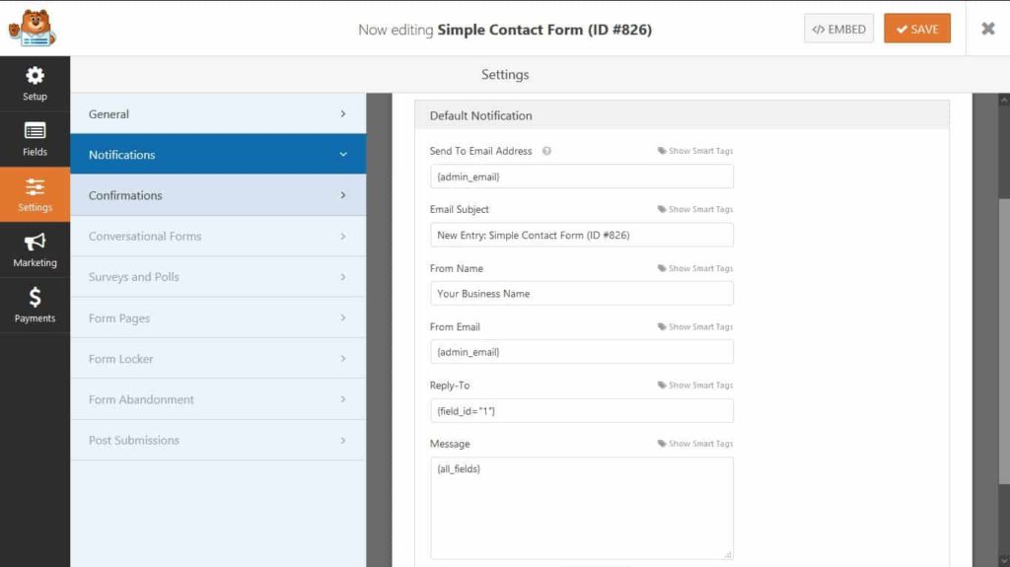Click chevron on Post Submissions row

(342, 440)
